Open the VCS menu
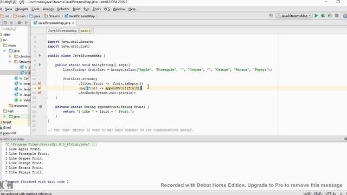This screenshot has height=195, width=347. (x=107, y=9)
